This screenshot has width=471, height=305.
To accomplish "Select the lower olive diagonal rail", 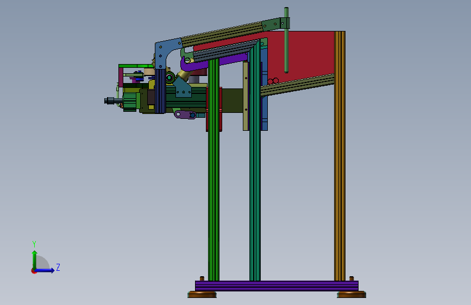I will [297, 85].
